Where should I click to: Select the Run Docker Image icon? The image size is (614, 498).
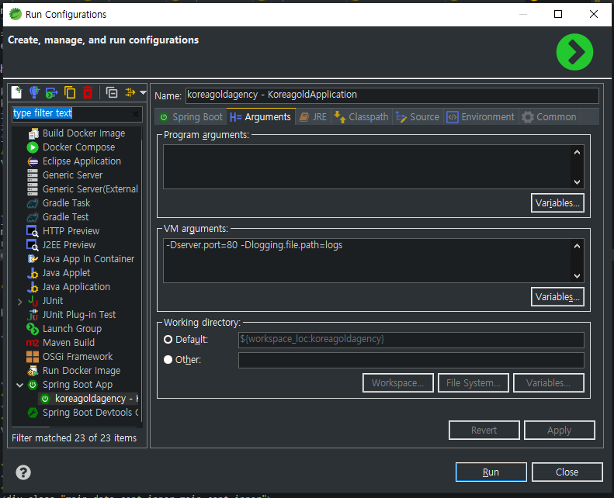[x=33, y=371]
